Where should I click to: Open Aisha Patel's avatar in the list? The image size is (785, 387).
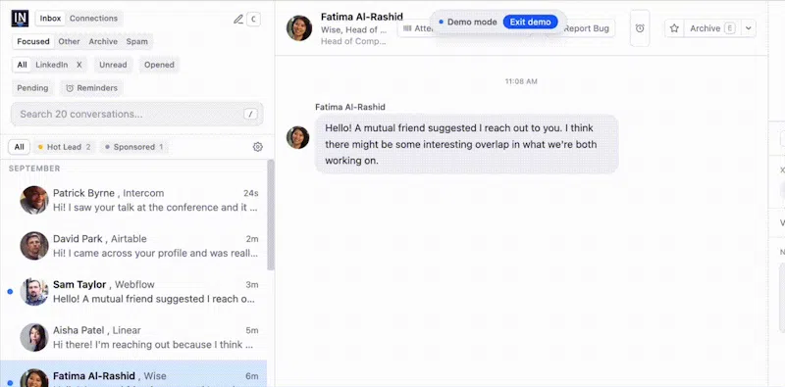pos(34,337)
